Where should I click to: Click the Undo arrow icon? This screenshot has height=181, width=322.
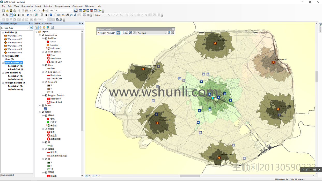click(35, 11)
